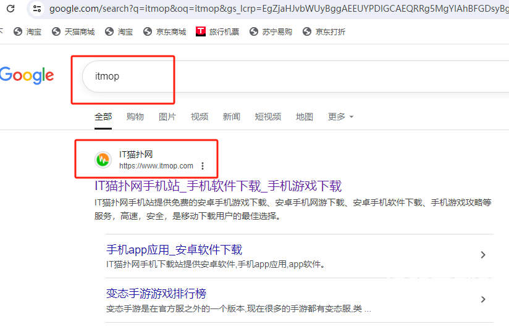Viewport: 509px width, 327px height.
Task: Open the 苏宁易购 bookmark
Action: [271, 31]
